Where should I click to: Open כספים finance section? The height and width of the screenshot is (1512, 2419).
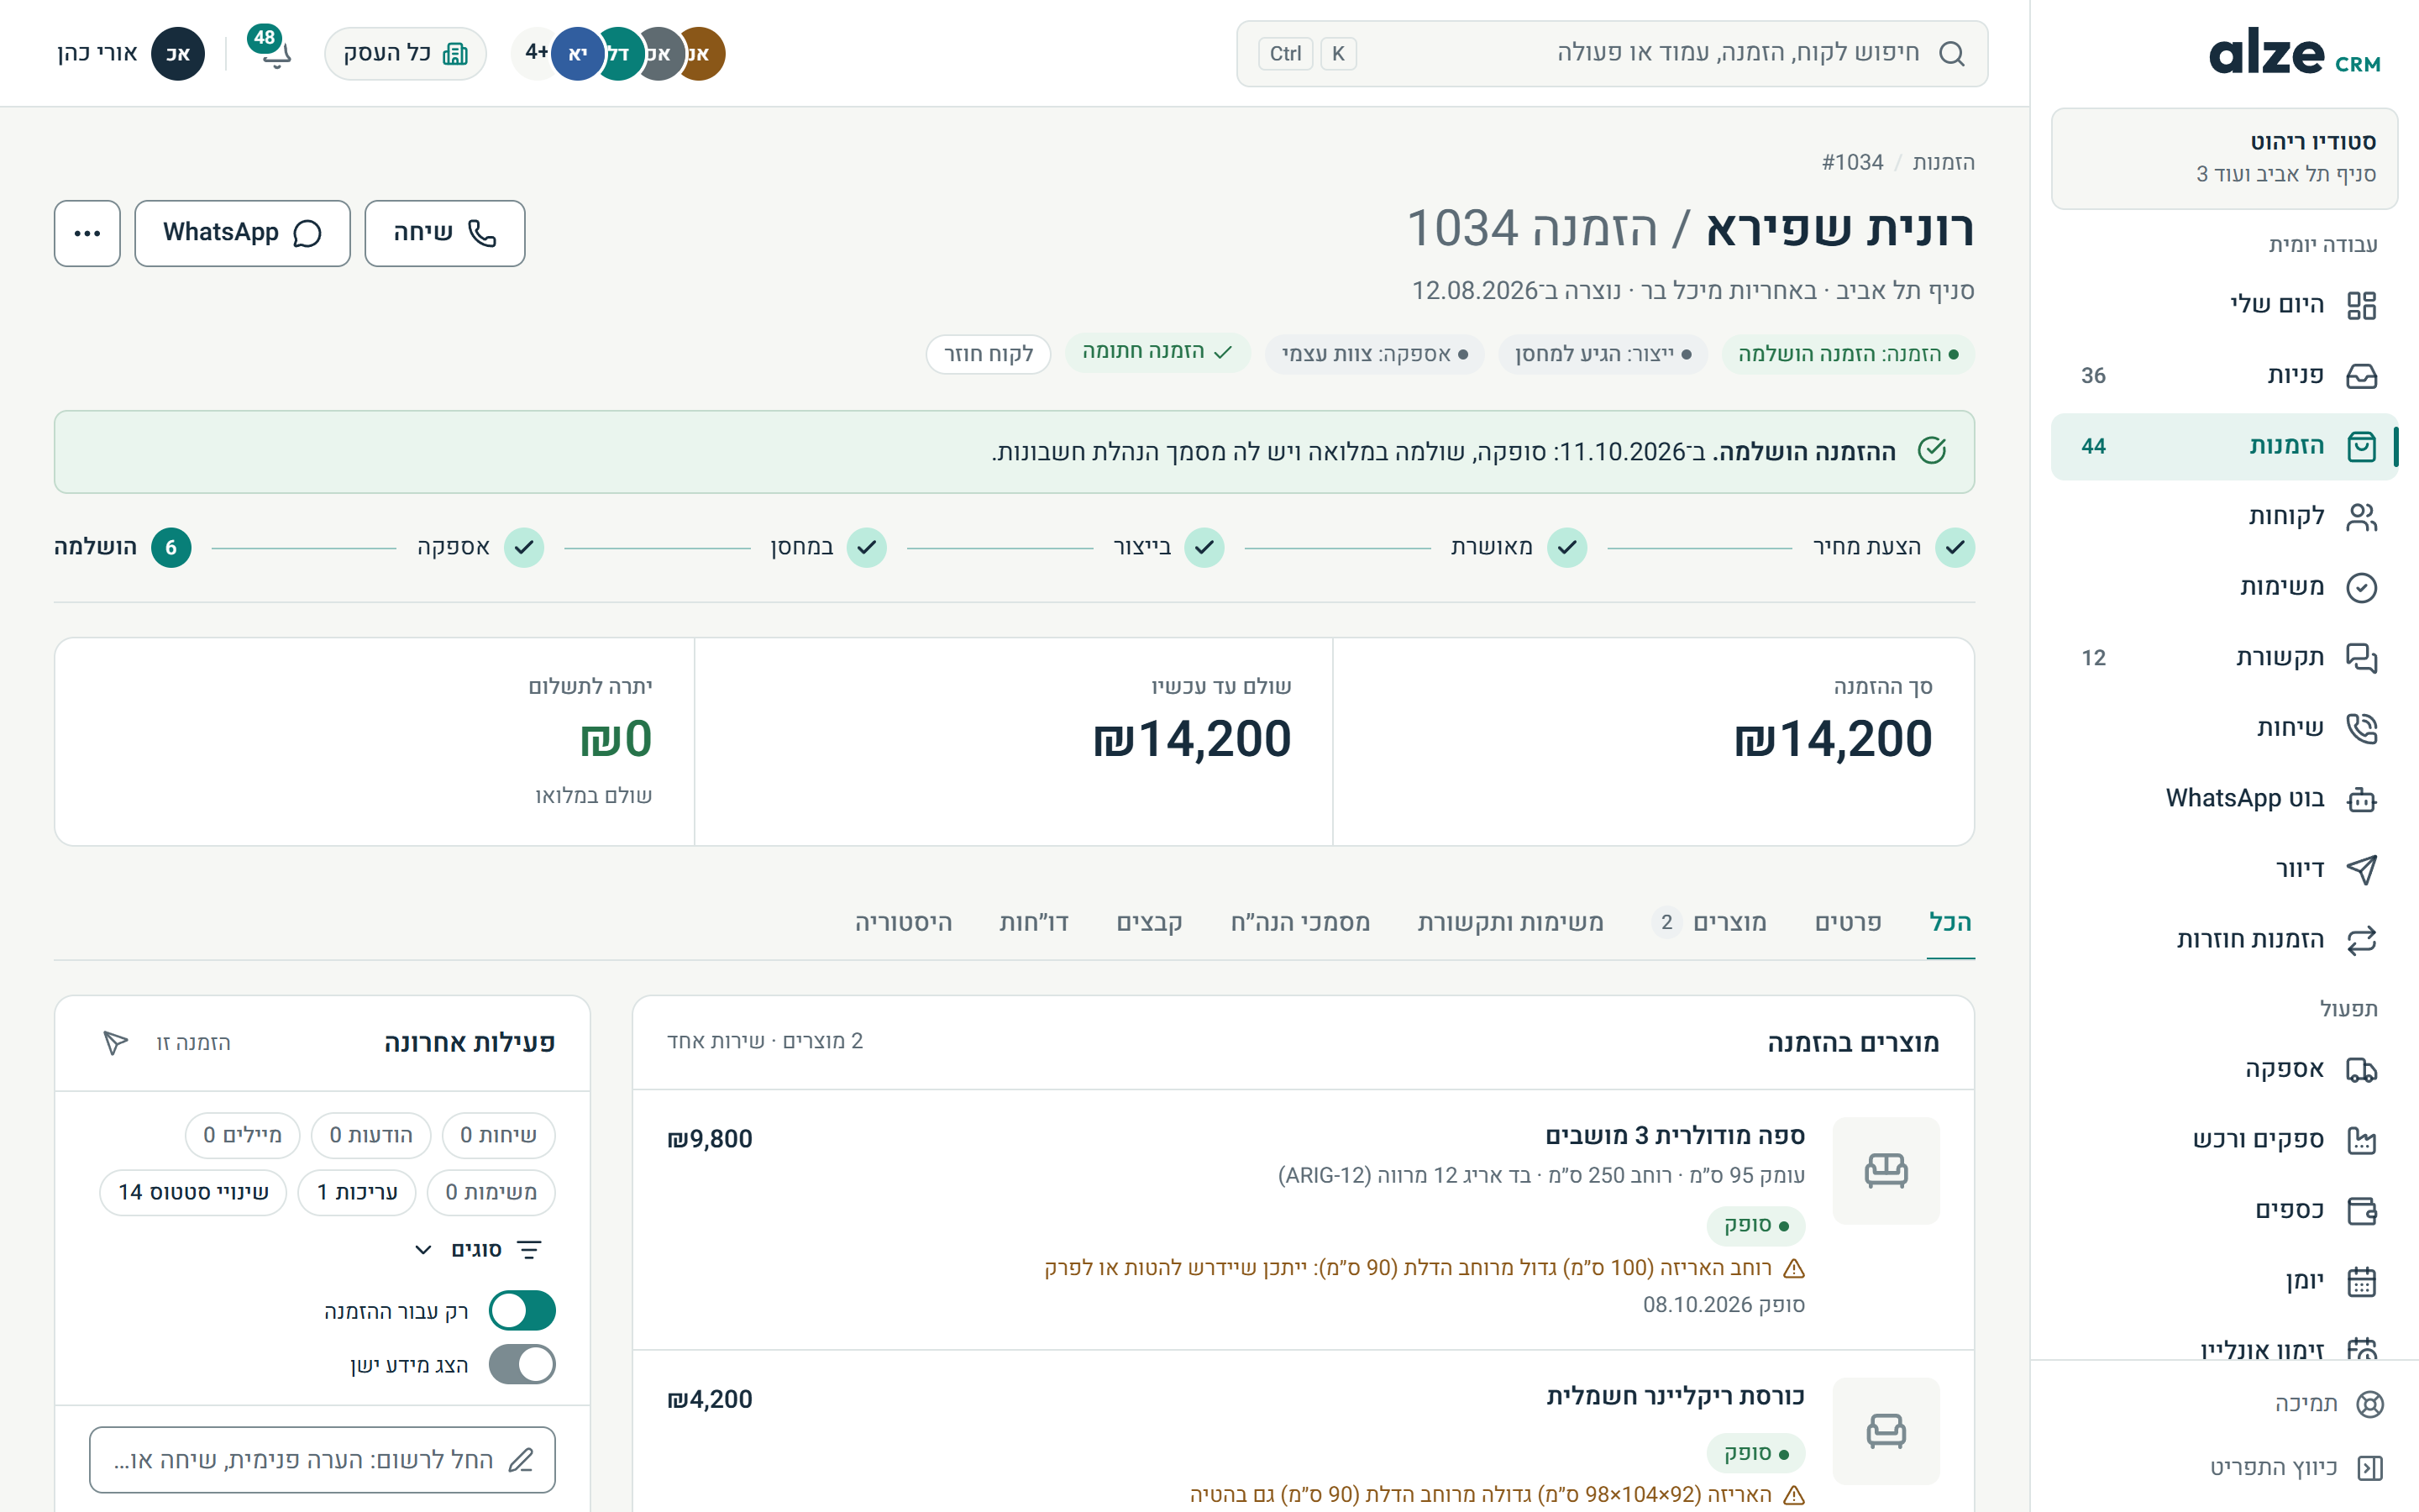(2225, 1210)
